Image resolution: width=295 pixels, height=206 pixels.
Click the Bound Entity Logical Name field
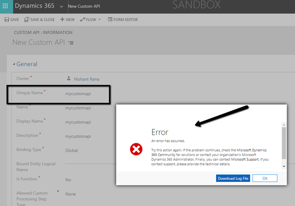point(90,164)
